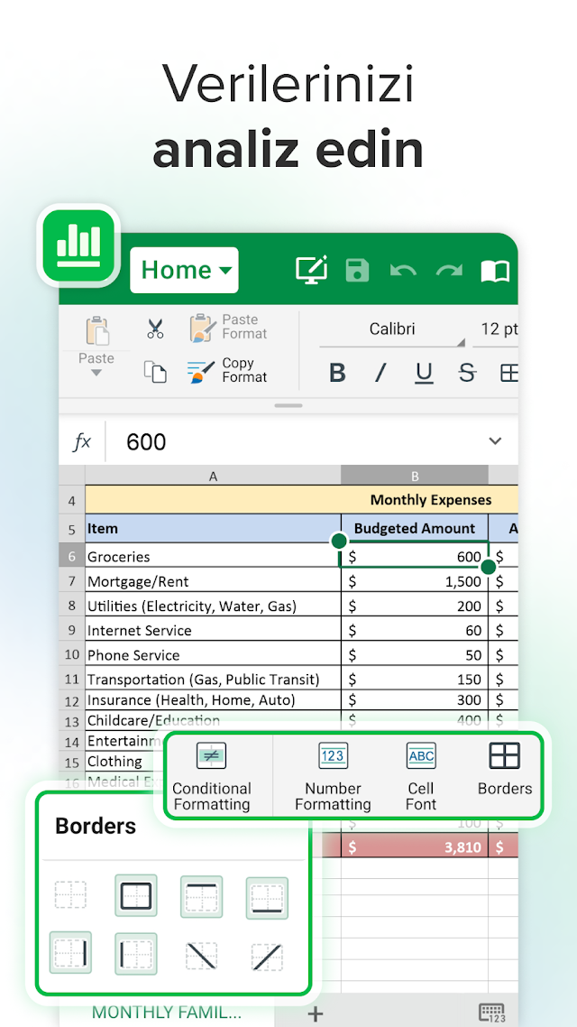Screen dimensions: 577x1027
Task: Select the Insurance cell
Action: (x=214, y=700)
